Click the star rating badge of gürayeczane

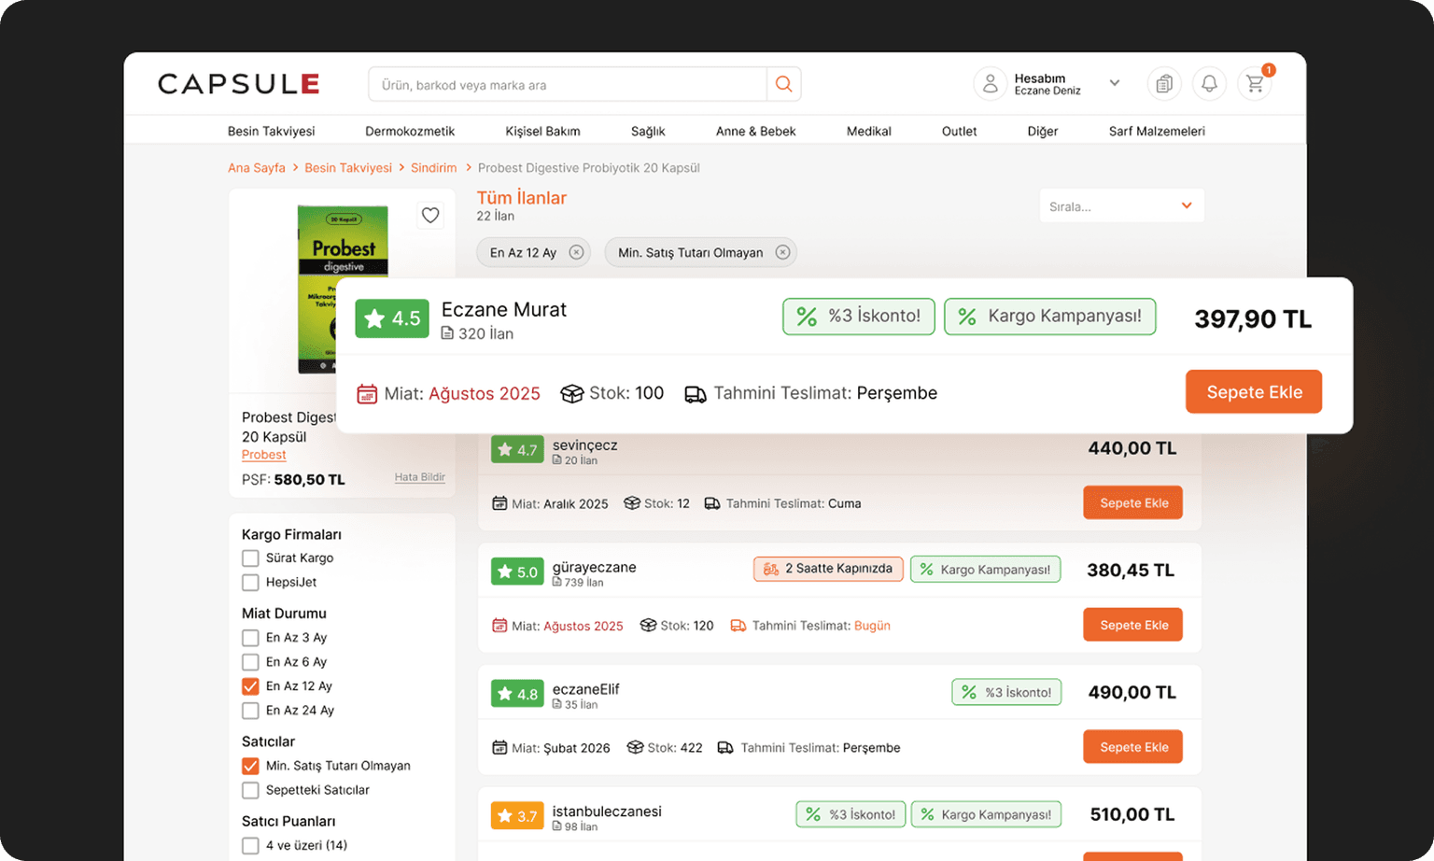(517, 571)
